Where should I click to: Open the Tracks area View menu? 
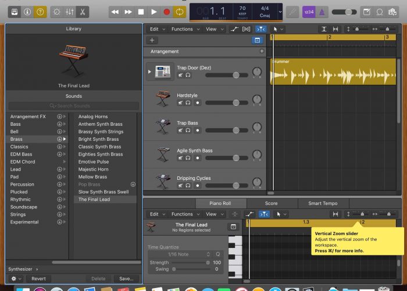(x=215, y=29)
